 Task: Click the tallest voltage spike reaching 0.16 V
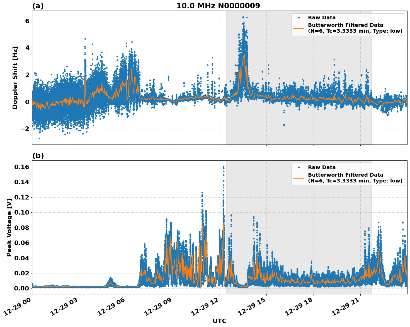224,167
